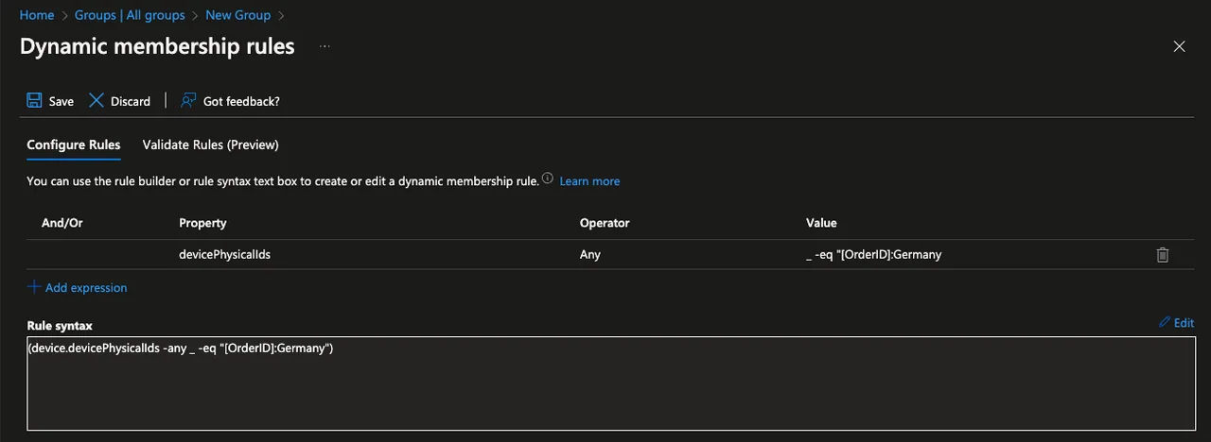Click the Save disk icon
1211x442 pixels.
coord(34,101)
